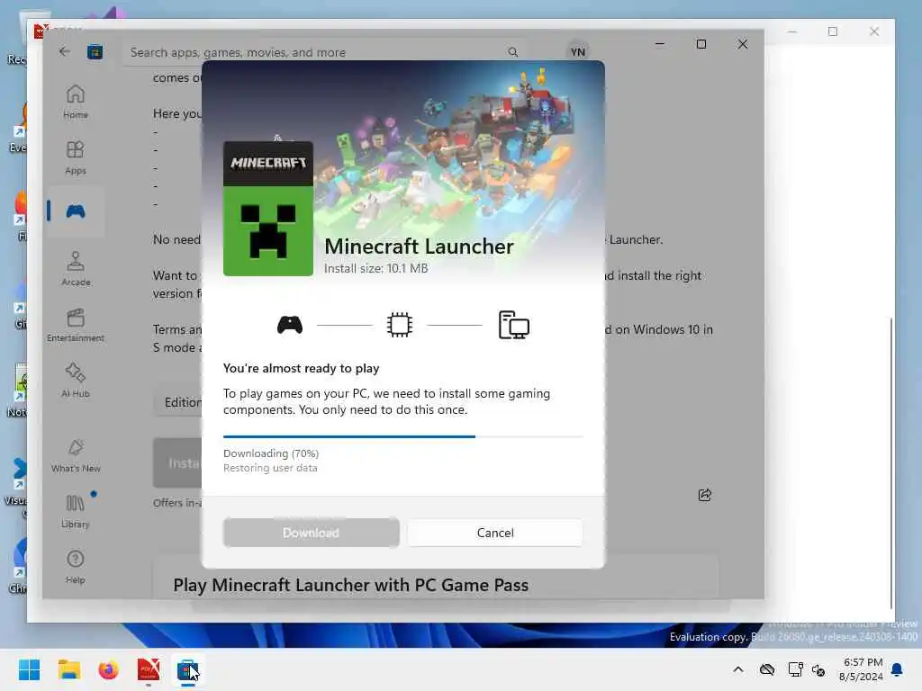Minimize the Microsoft Store window
The width and height of the screenshot is (922, 691).
660,44
